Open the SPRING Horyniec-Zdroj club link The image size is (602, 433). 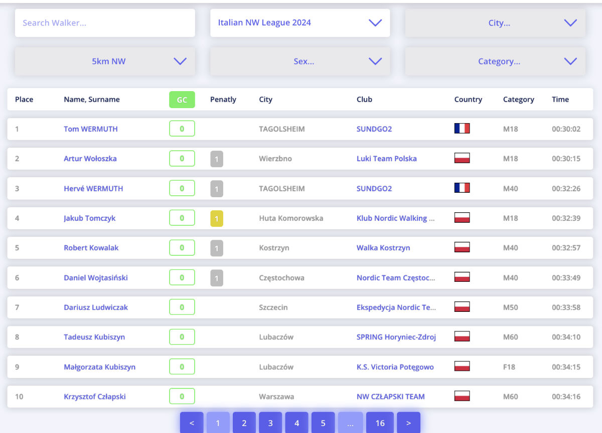[x=396, y=337]
